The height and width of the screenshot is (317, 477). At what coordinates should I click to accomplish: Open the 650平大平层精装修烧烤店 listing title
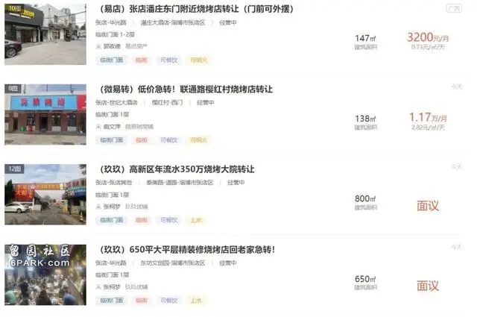tap(186, 250)
